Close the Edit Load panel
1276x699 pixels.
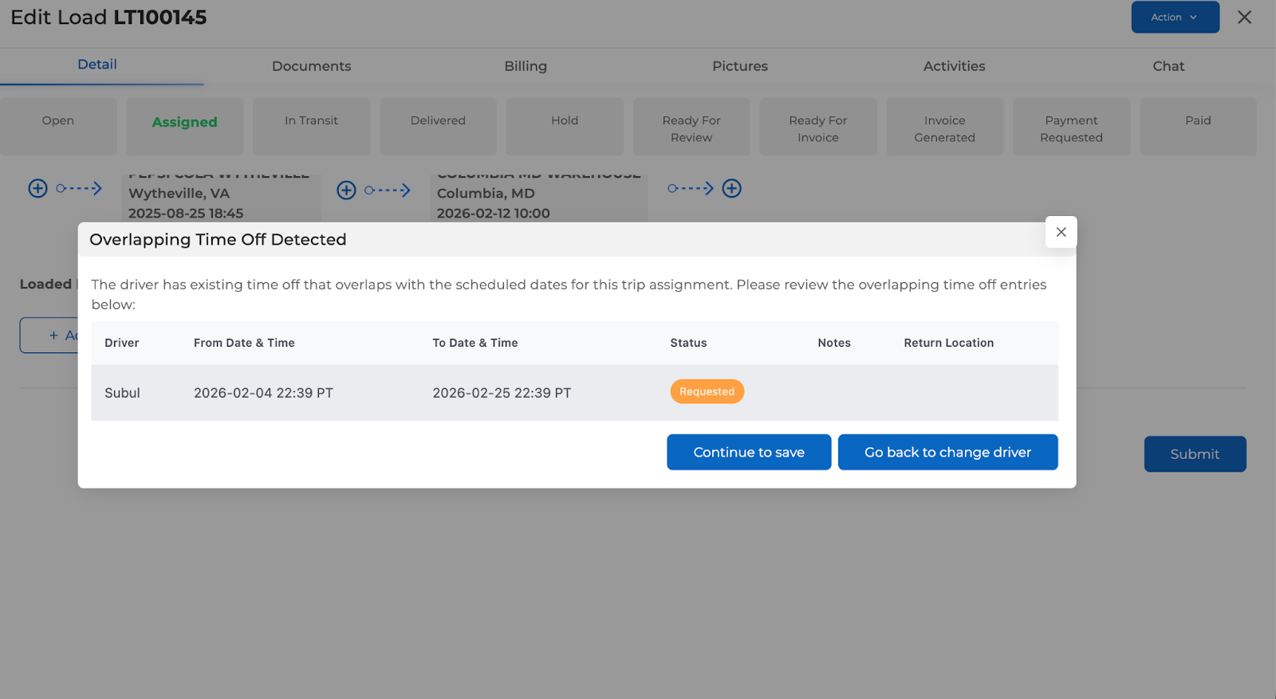click(1244, 17)
